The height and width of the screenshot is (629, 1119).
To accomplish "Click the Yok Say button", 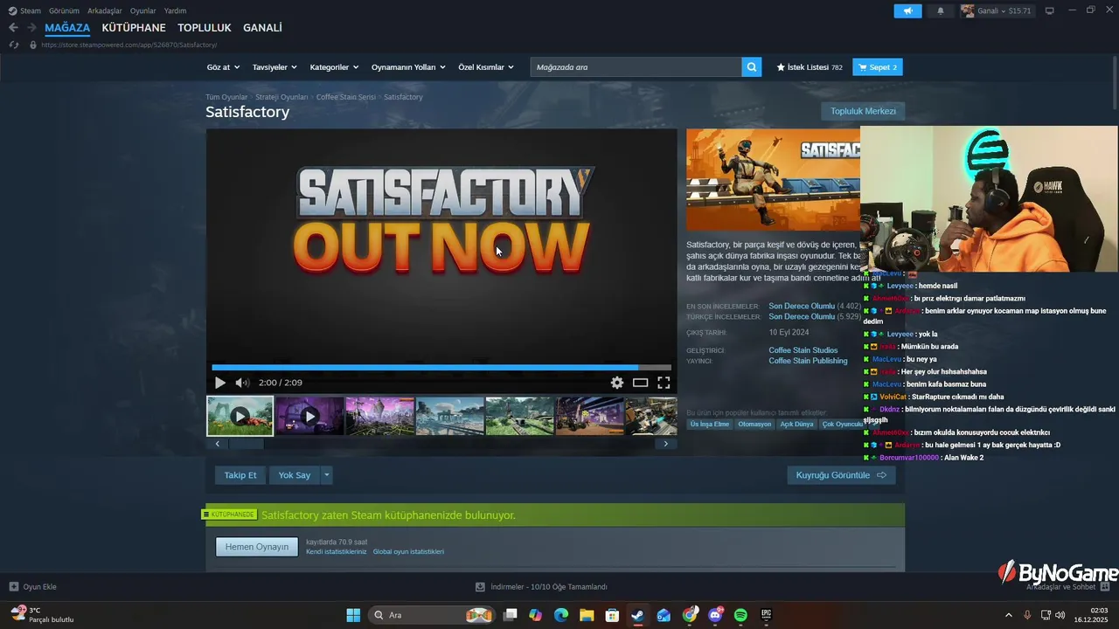I will click(x=295, y=475).
